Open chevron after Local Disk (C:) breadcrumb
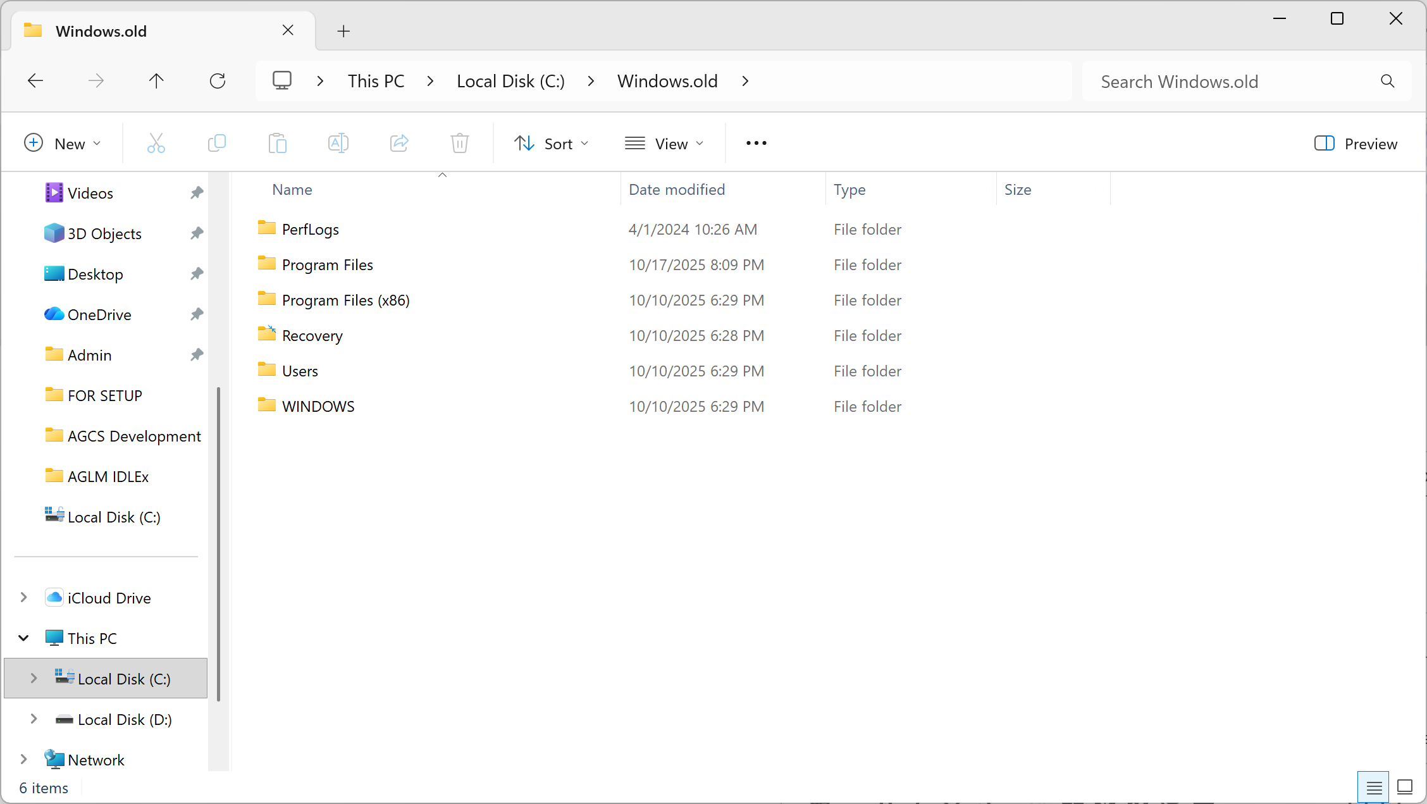The width and height of the screenshot is (1427, 804). coord(591,81)
